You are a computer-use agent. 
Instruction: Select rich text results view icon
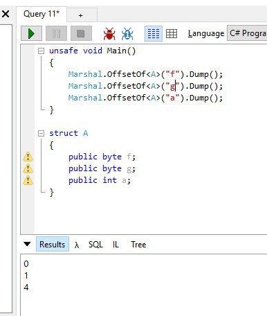coord(154,34)
